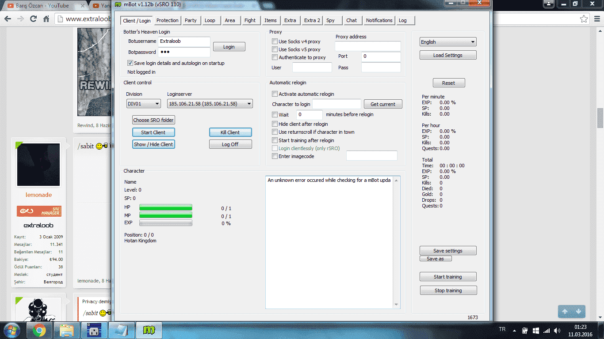
Task: Open the Loop tab
Action: tap(210, 20)
